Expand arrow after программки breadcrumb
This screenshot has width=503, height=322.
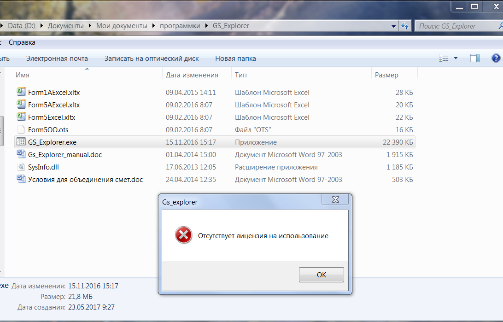pyautogui.click(x=206, y=26)
